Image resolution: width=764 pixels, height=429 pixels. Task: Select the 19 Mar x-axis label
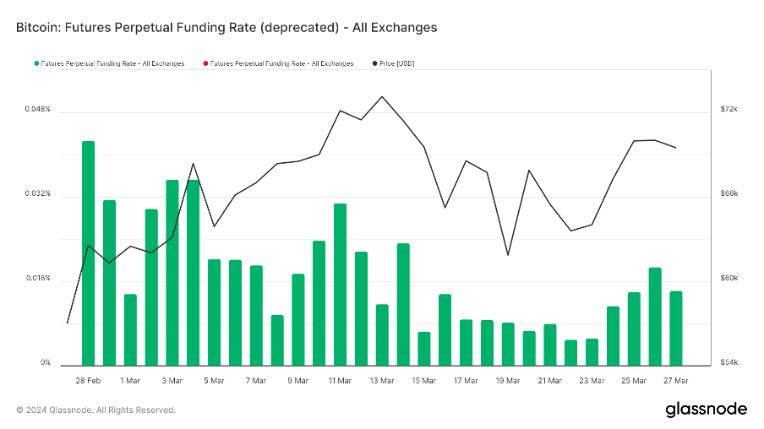[508, 381]
